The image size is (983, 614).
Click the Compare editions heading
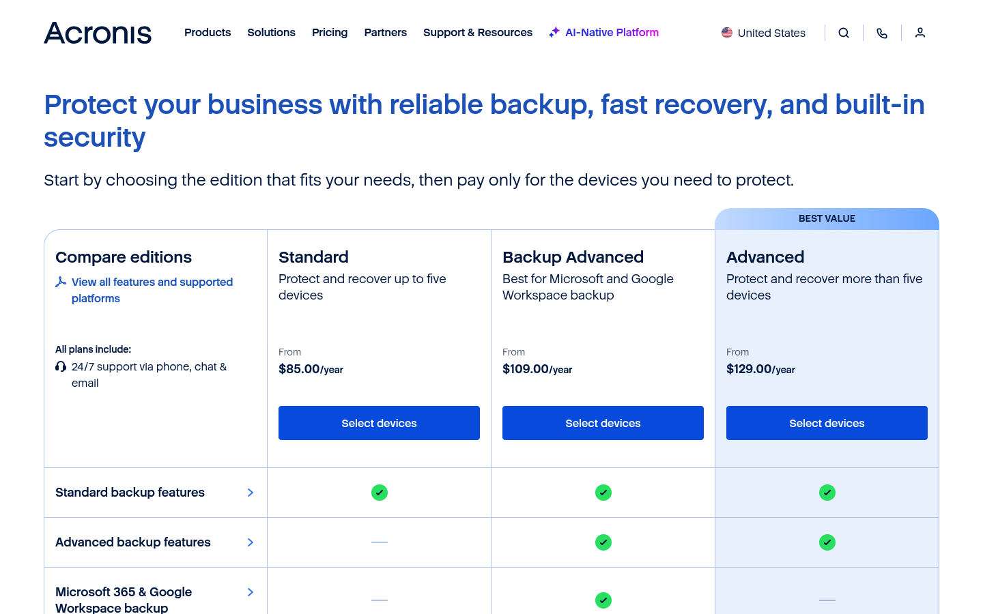click(x=124, y=257)
